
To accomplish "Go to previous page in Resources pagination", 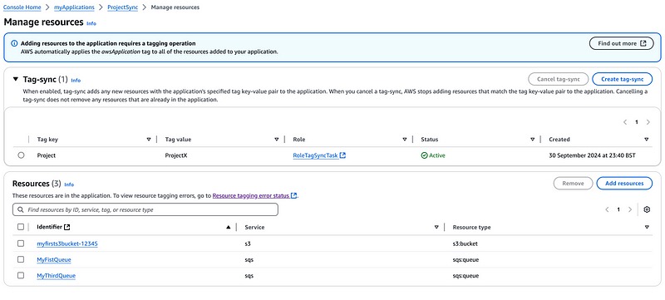I will pos(608,209).
